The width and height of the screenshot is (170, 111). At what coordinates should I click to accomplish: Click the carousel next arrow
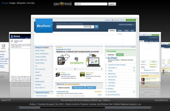[102, 69]
